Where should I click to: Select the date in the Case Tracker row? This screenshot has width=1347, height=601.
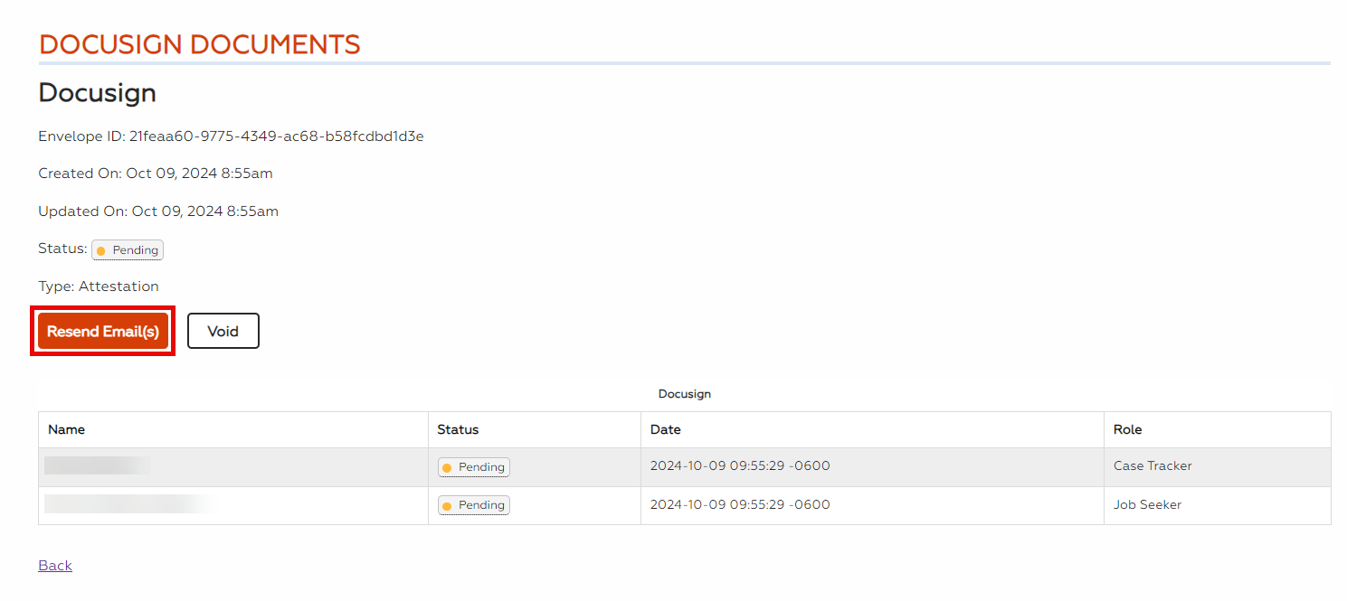(740, 466)
